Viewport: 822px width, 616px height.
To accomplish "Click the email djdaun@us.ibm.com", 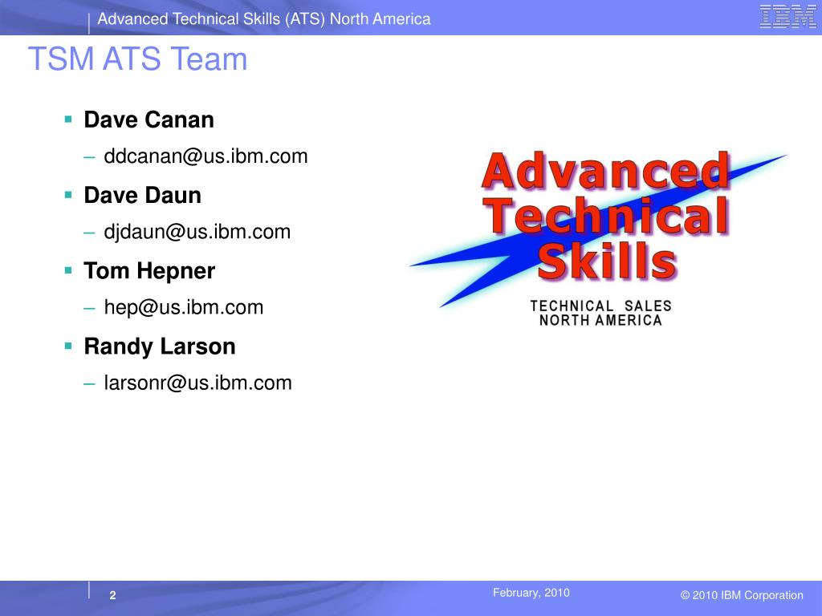I will click(x=197, y=232).
